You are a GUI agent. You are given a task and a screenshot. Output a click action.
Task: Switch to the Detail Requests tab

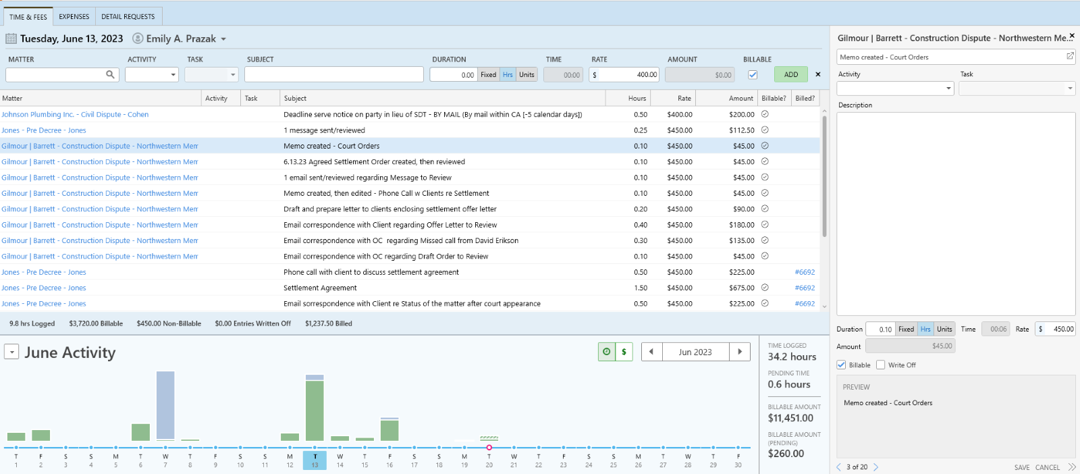tap(128, 16)
